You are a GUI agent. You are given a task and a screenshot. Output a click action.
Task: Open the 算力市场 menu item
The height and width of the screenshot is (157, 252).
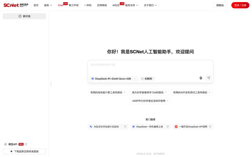click(74, 5)
